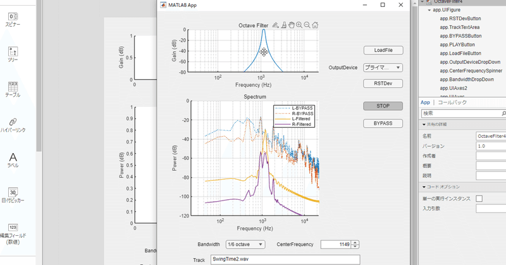Decrease CenterFrequency with the spinner down arrow
The width and height of the screenshot is (506, 265).
[x=355, y=246]
